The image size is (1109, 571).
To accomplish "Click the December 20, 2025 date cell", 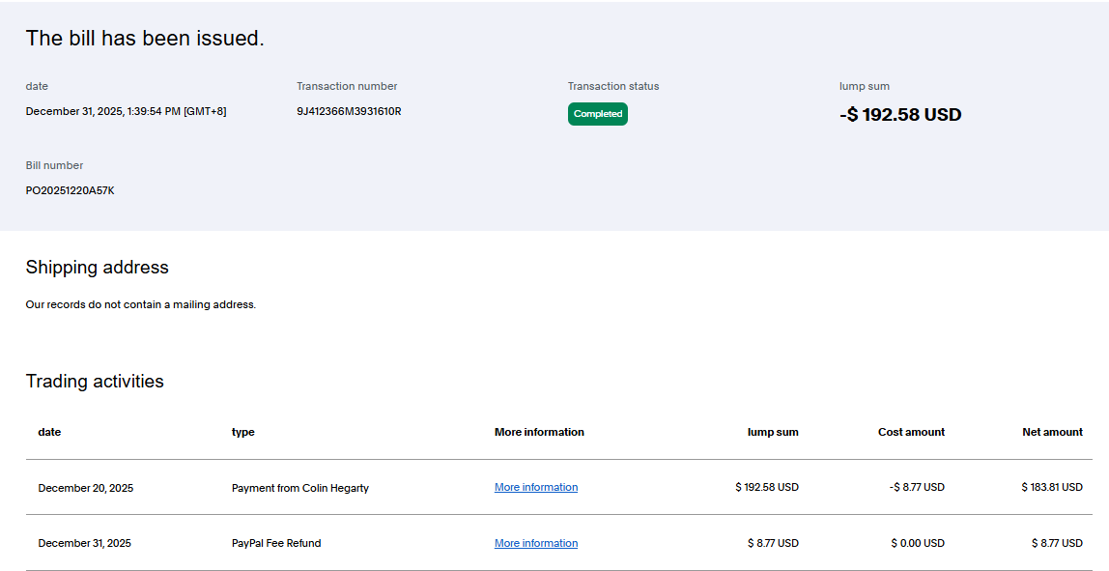I will (85, 488).
